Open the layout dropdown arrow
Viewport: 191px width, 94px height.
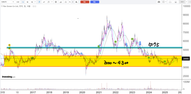point(166,2)
